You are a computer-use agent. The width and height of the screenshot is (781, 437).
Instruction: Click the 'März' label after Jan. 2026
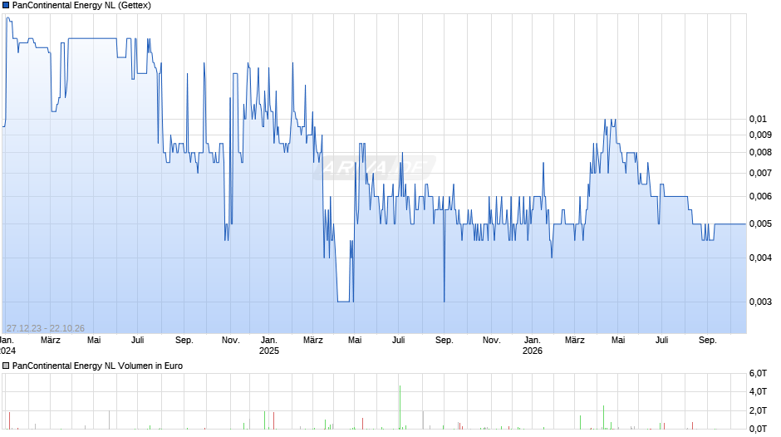click(x=574, y=341)
